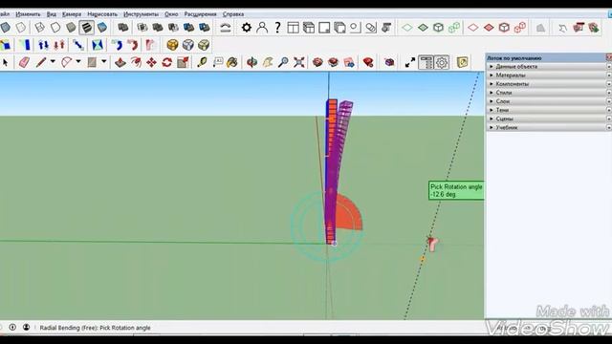The image size is (612, 344).
Task: Switch to monochrome face style
Action: click(x=102, y=28)
